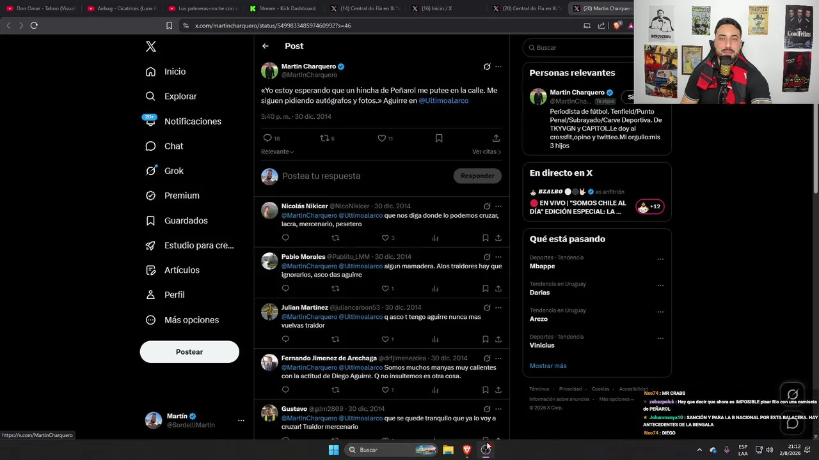This screenshot has height=460, width=819.
Task: Open Chat in the X sidebar
Action: pyautogui.click(x=164, y=146)
